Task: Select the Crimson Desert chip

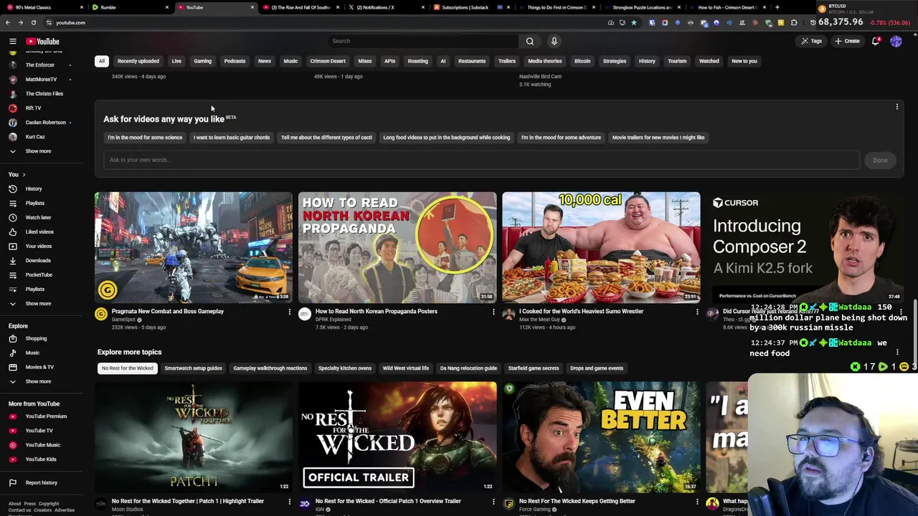Action: click(328, 61)
